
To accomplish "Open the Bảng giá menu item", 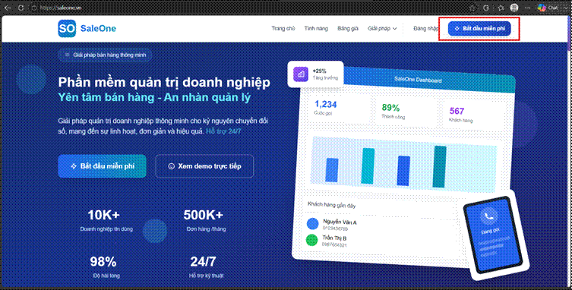I will (348, 28).
